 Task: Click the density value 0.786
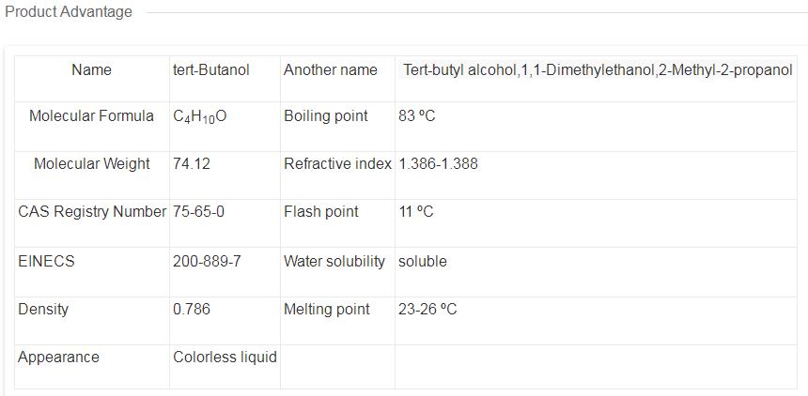click(x=192, y=309)
